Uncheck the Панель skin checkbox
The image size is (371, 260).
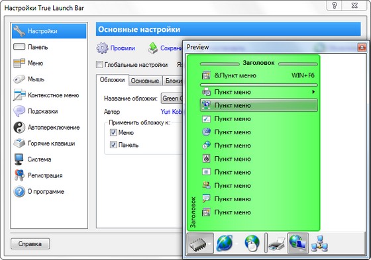113,145
